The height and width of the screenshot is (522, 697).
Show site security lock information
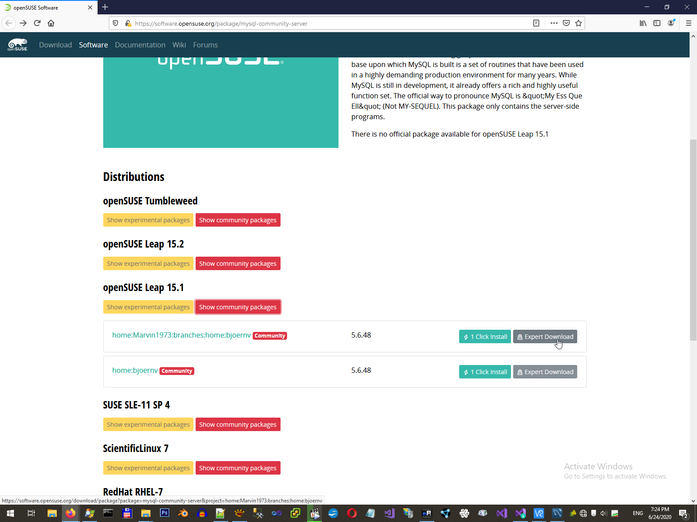point(128,23)
